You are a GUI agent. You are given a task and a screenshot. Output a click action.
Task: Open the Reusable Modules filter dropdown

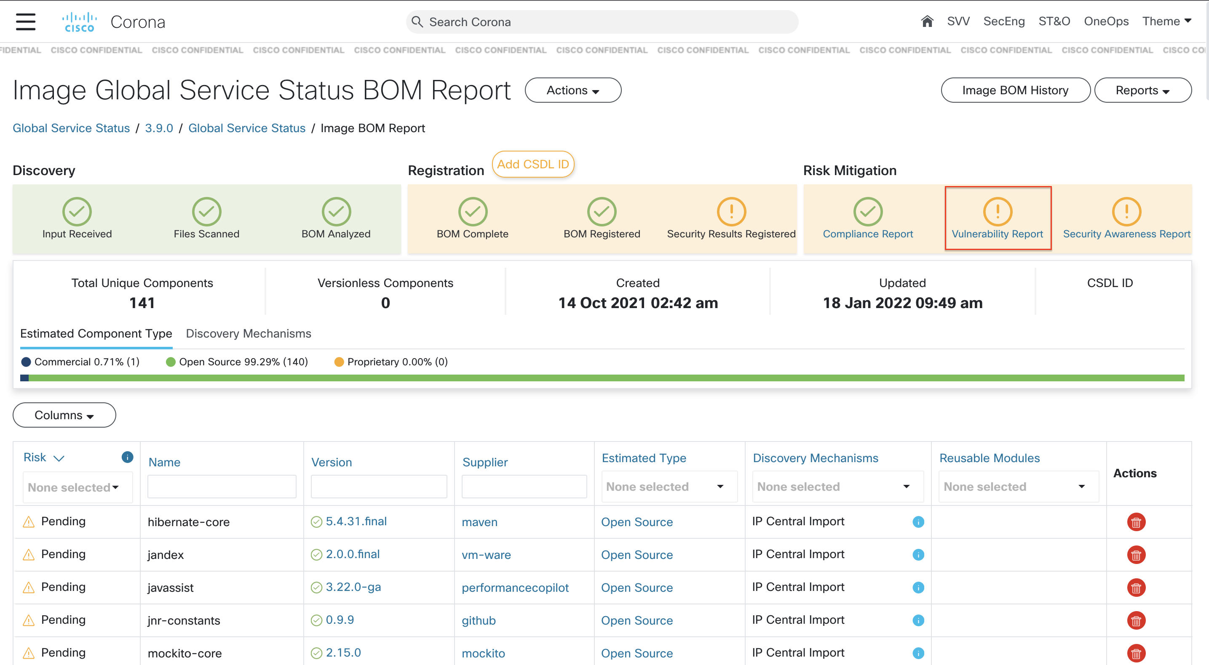(x=1019, y=486)
